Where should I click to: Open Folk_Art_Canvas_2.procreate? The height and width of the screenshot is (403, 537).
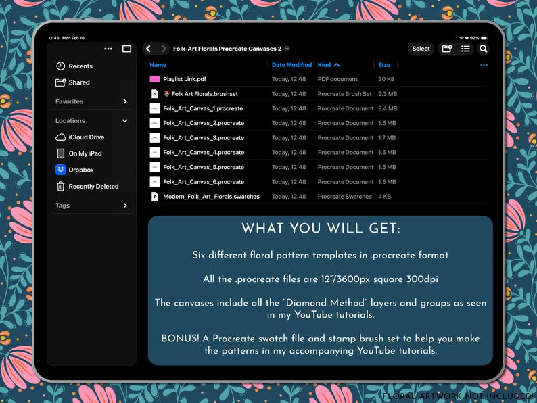204,123
